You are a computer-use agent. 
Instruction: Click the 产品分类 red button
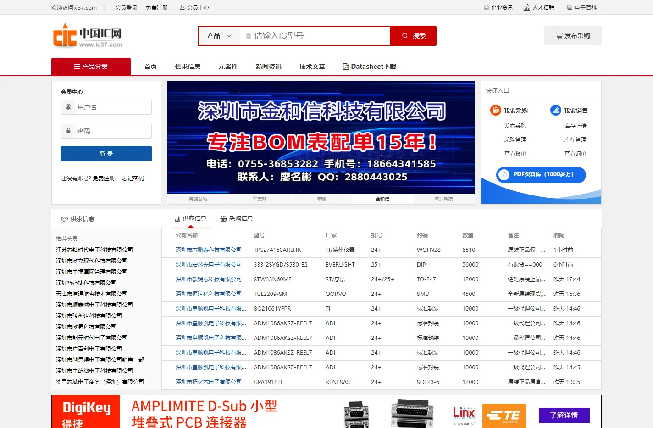click(x=91, y=67)
